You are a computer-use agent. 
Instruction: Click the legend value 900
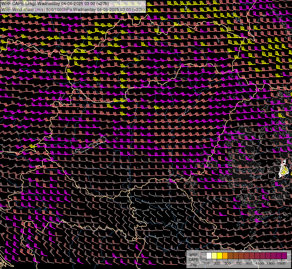[x=249, y=263]
